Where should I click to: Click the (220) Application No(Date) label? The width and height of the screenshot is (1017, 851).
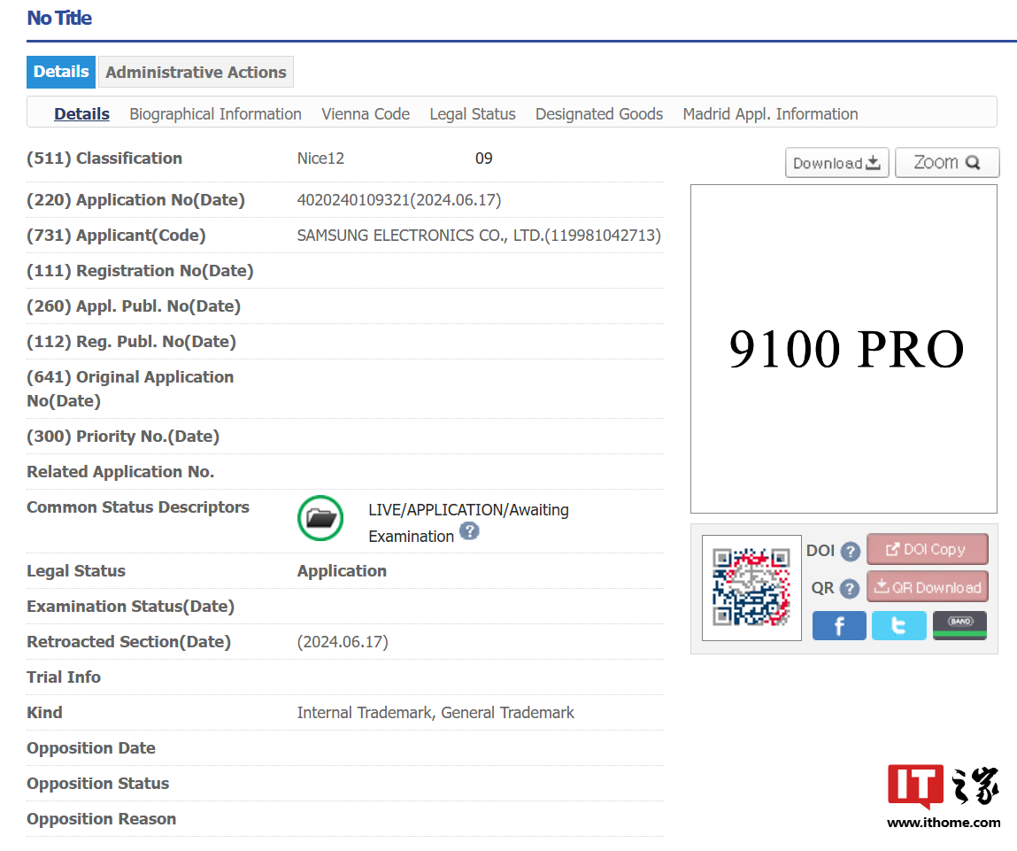click(x=135, y=200)
